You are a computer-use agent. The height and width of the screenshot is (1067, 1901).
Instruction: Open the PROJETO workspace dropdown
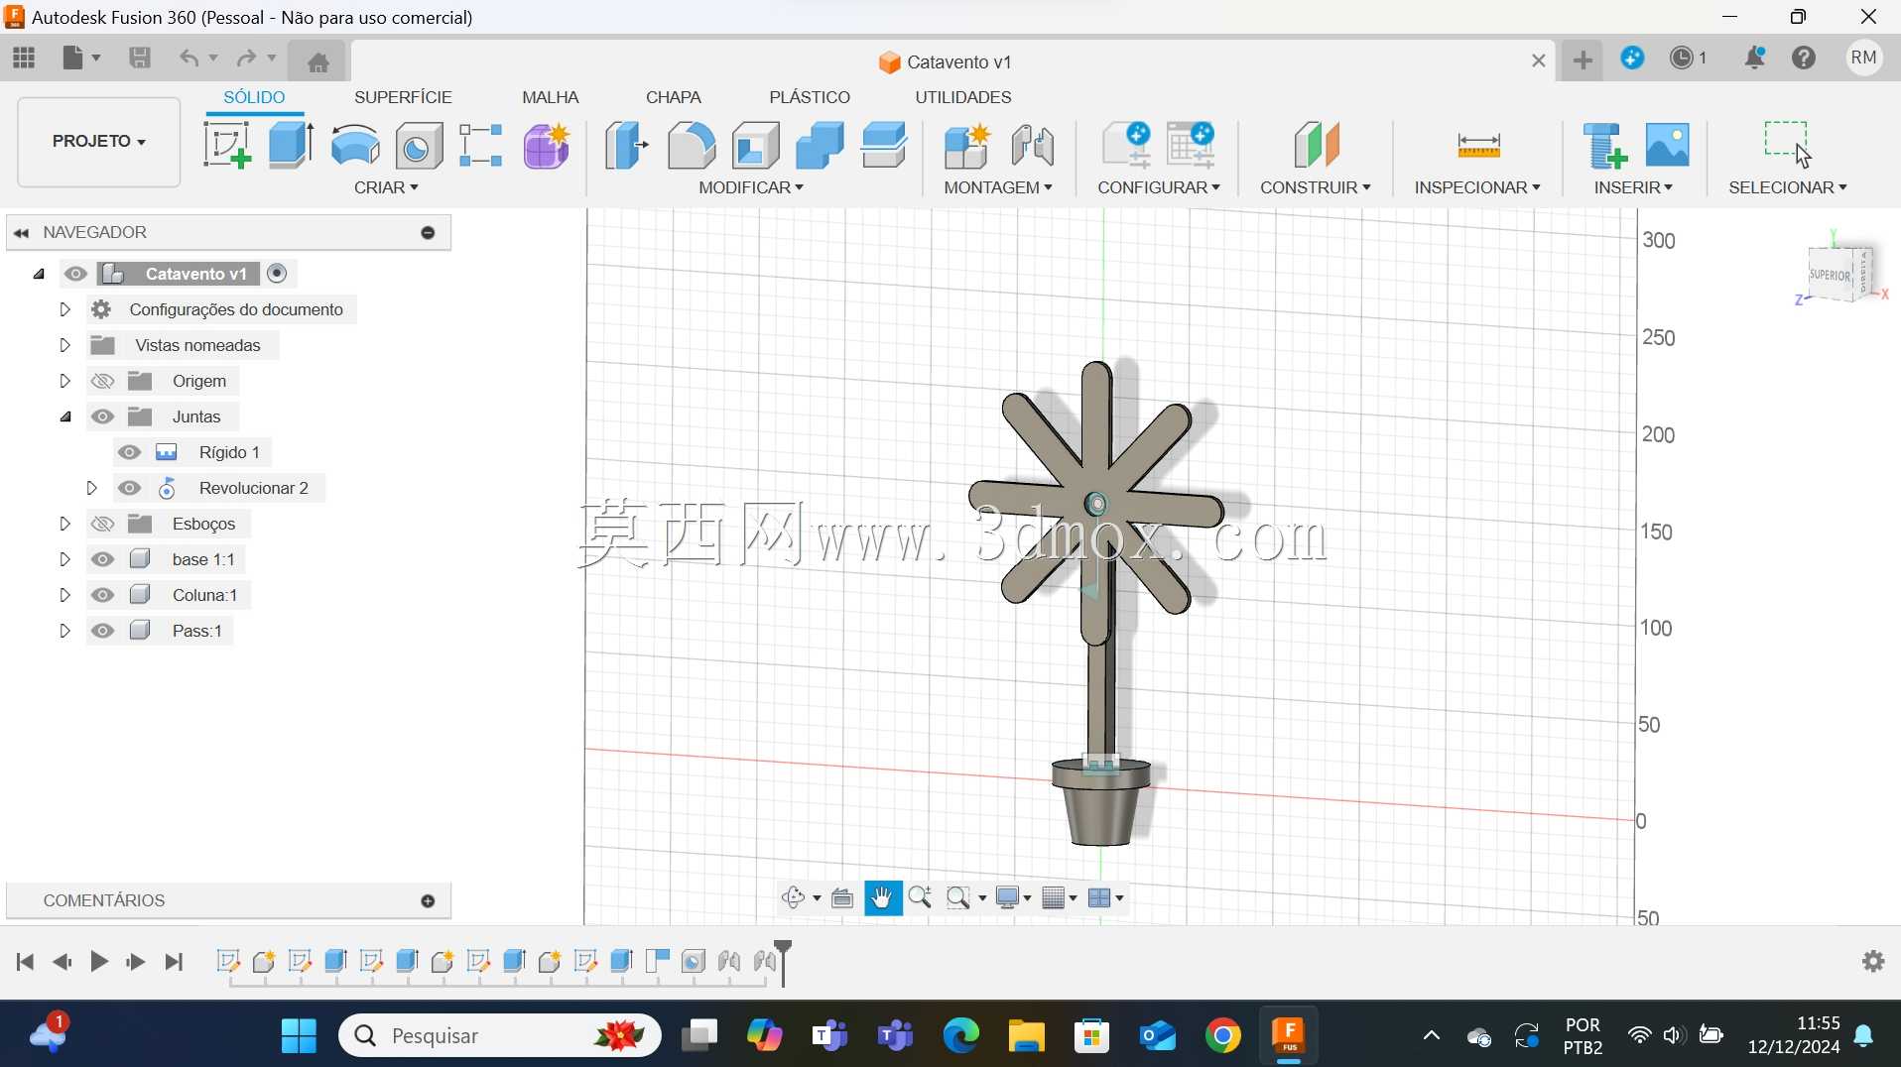99,141
